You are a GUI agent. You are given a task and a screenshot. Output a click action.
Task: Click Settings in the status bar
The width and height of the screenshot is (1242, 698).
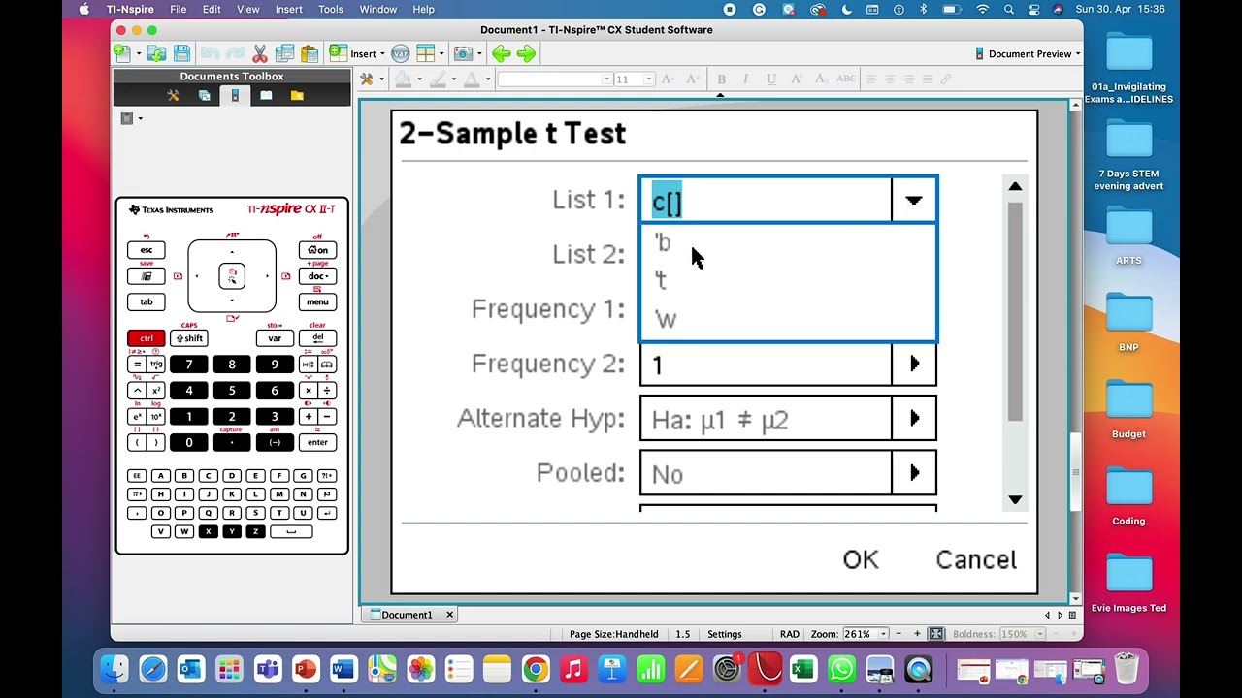(x=724, y=634)
